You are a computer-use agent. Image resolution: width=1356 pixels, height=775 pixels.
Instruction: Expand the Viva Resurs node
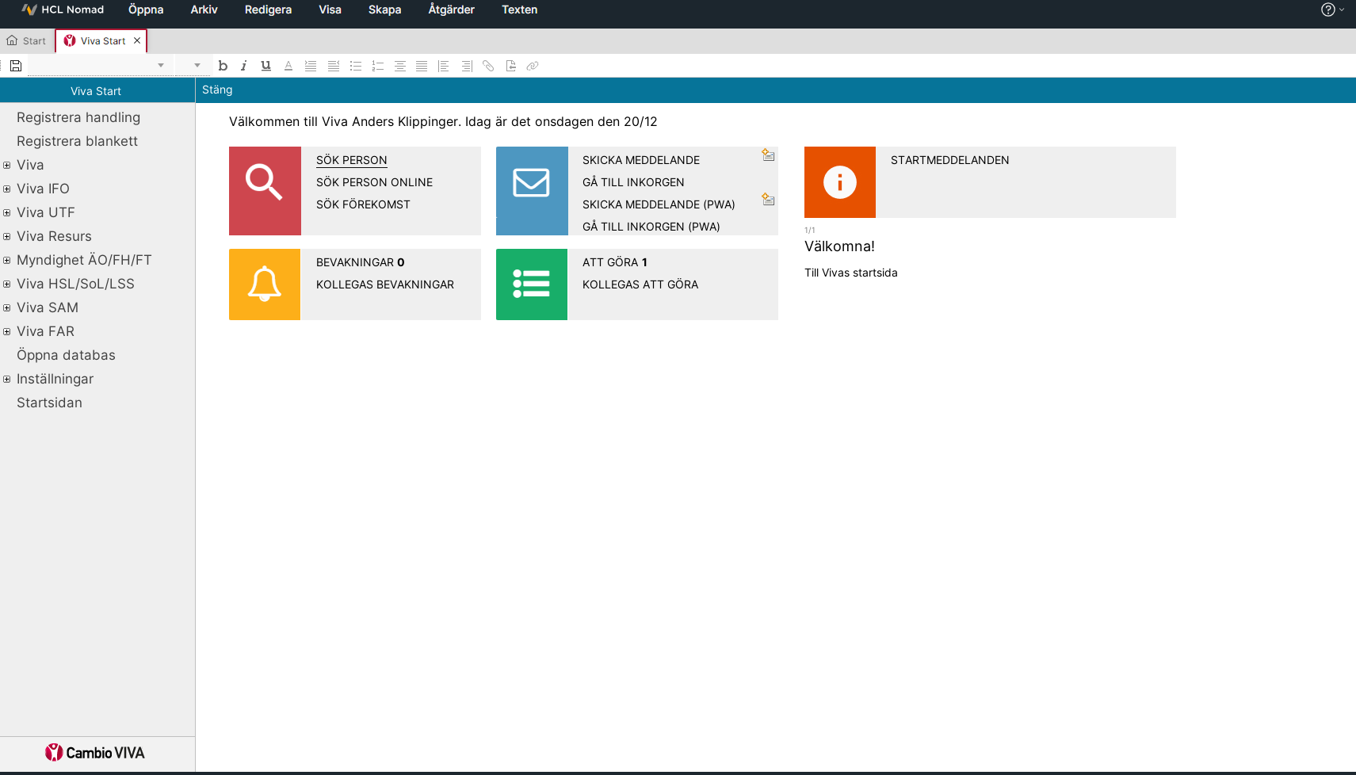[x=7, y=236]
